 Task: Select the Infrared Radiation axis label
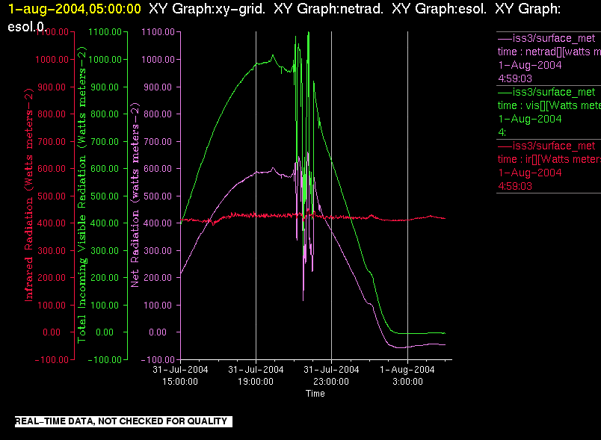coord(28,195)
